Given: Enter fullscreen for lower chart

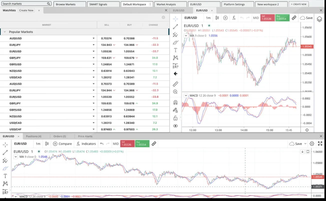Looking at the screenshot, I should tap(320, 143).
